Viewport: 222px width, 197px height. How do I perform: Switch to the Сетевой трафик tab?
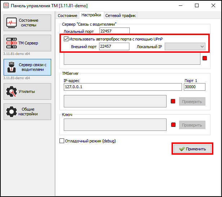120,16
